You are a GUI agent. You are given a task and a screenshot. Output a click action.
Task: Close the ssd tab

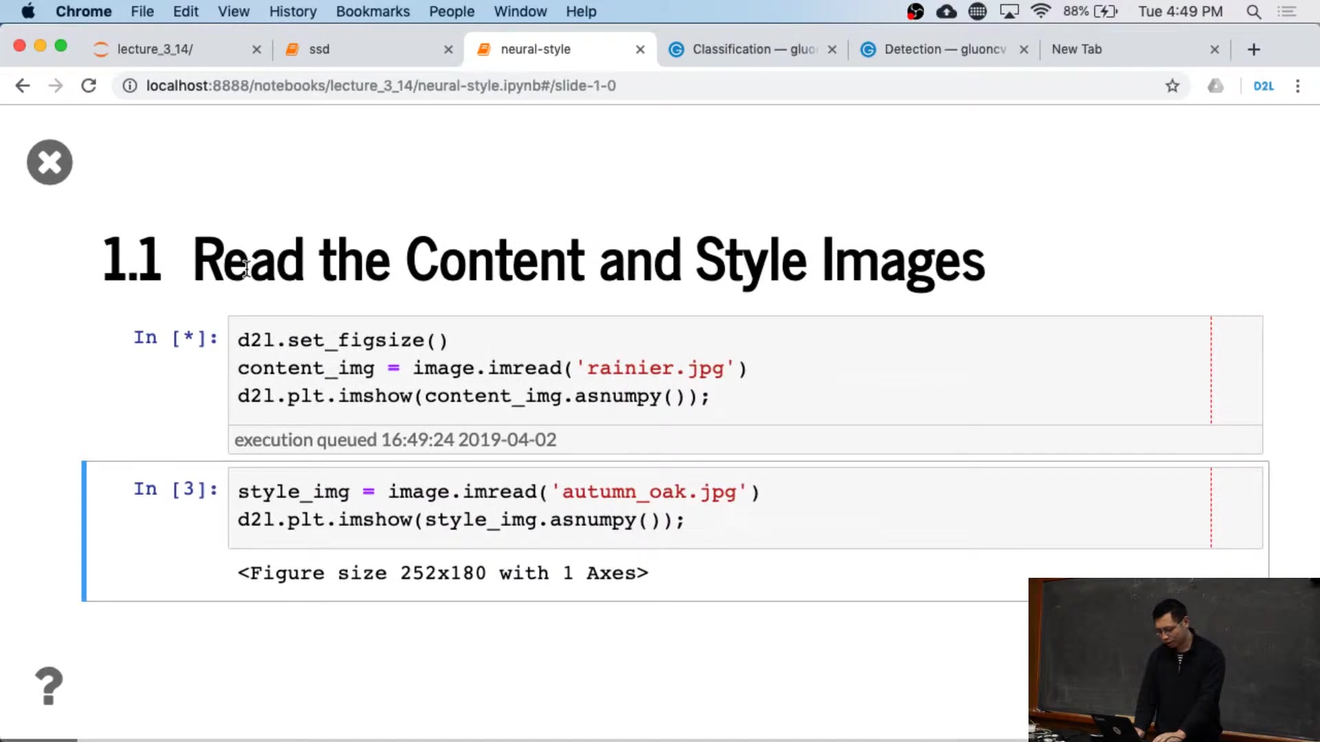point(448,49)
